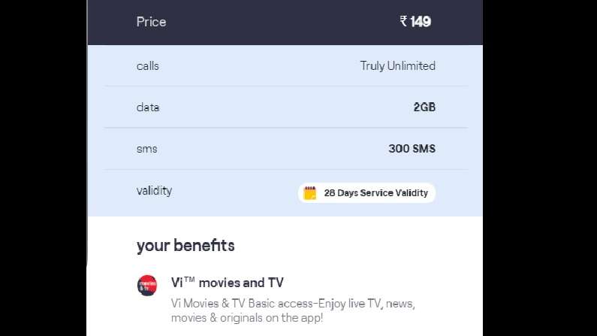Click the movies & originals description line
Image resolution: width=597 pixels, height=336 pixels.
point(247,318)
